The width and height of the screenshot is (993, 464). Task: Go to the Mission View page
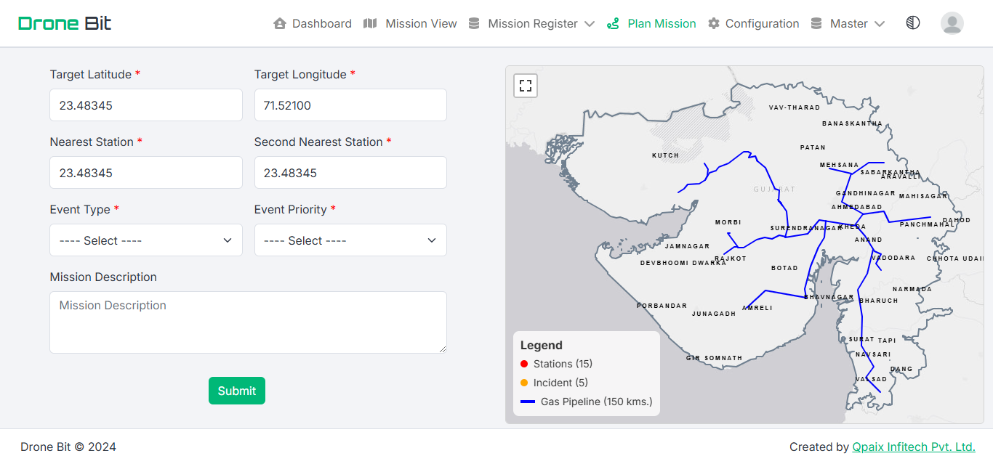point(421,24)
